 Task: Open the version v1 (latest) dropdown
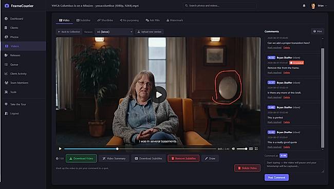click(x=114, y=32)
